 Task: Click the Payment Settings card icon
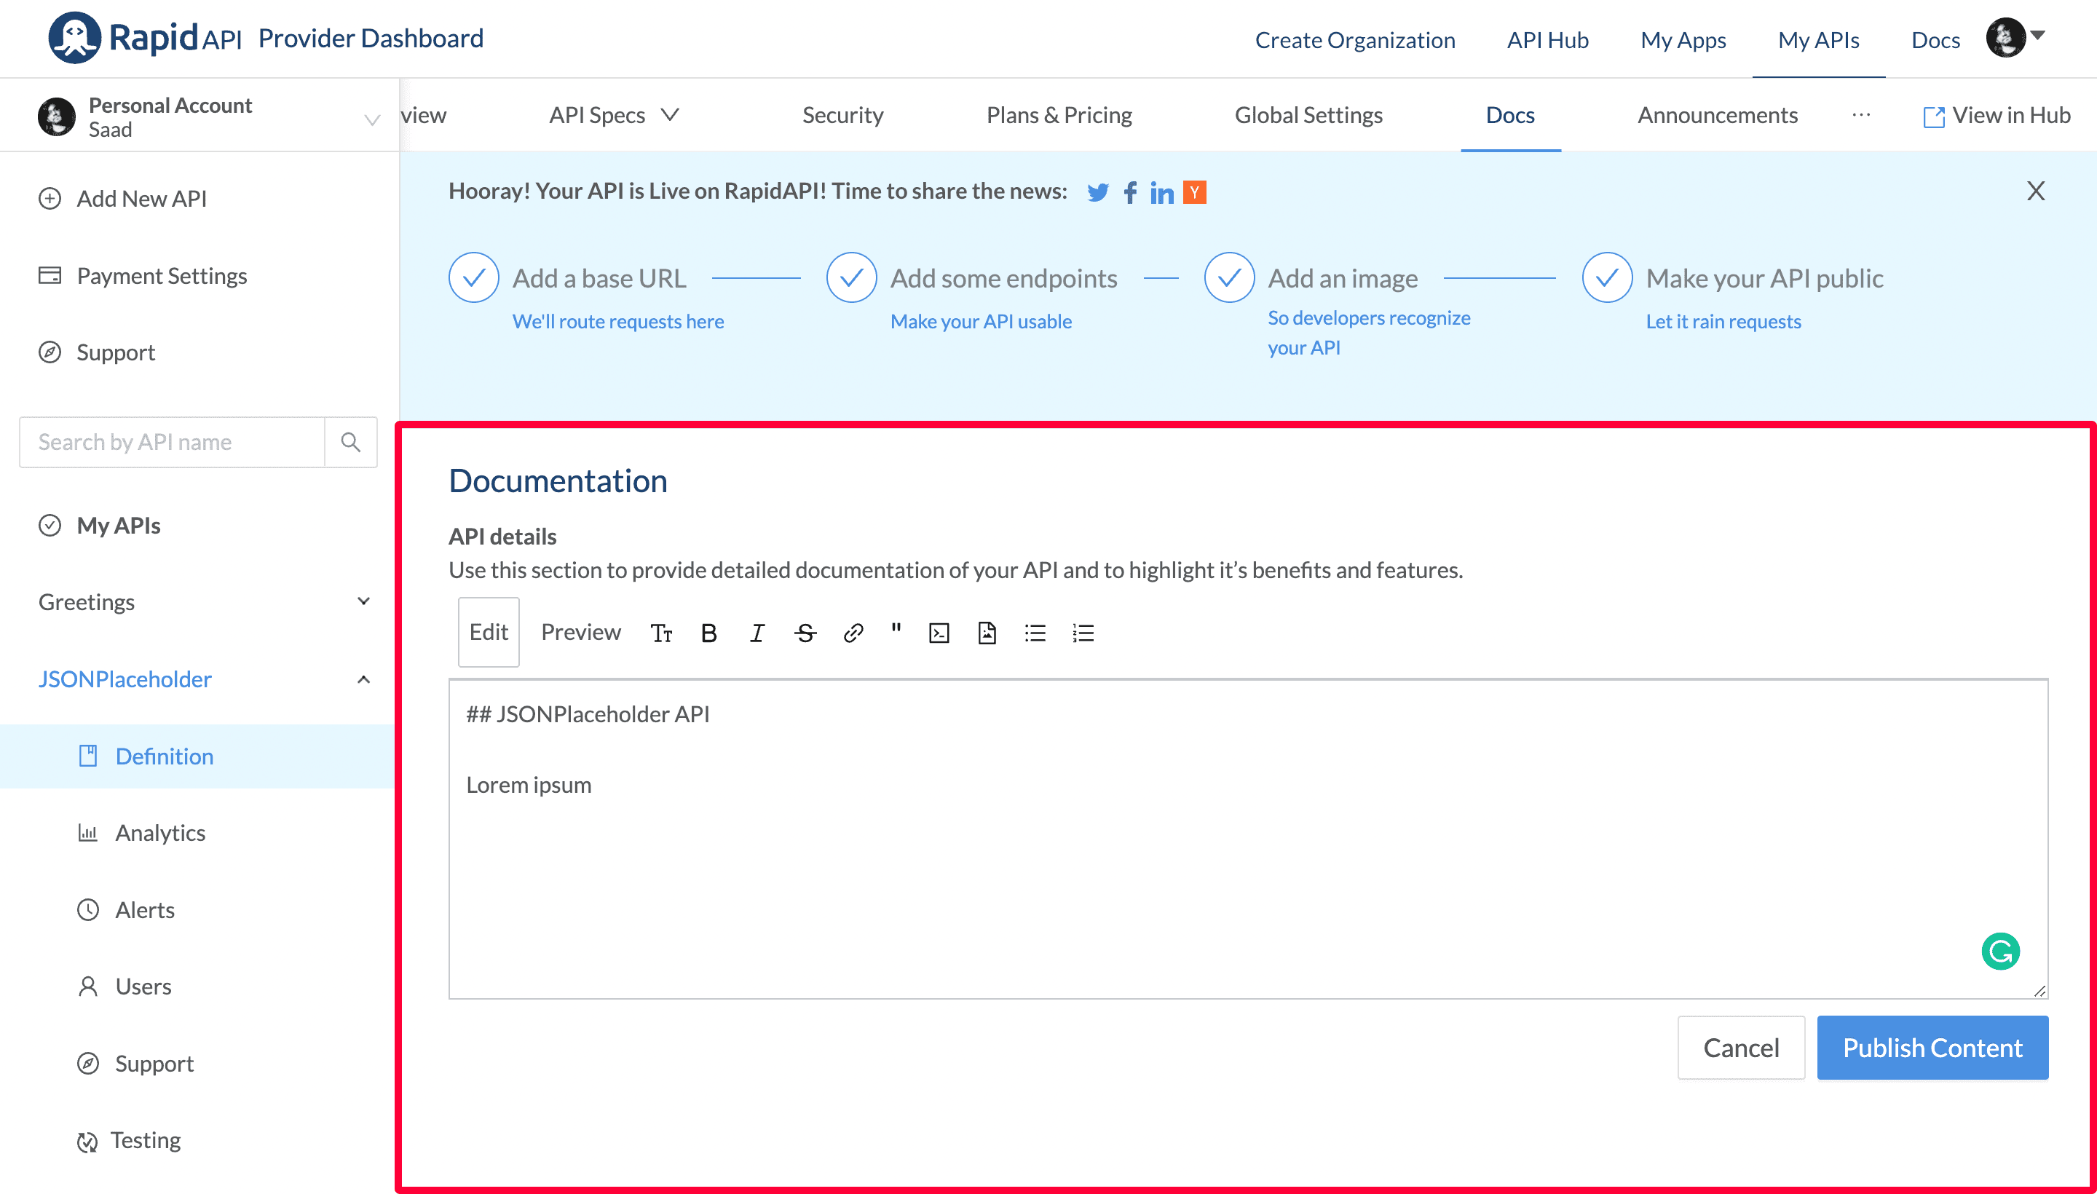pos(50,275)
